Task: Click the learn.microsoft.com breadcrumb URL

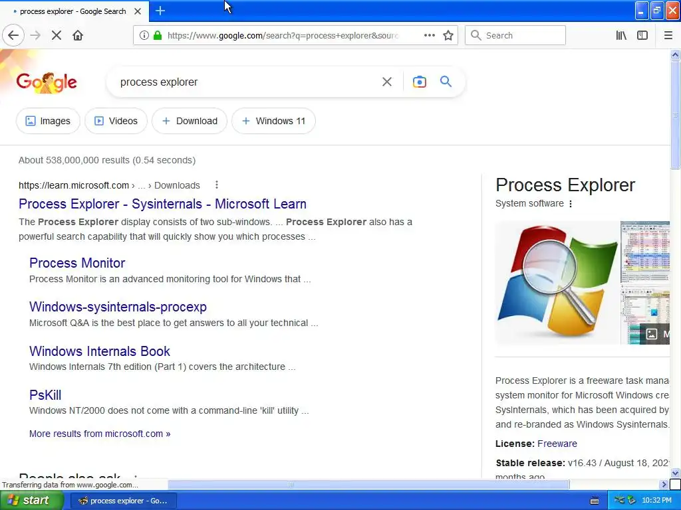Action: 109,185
